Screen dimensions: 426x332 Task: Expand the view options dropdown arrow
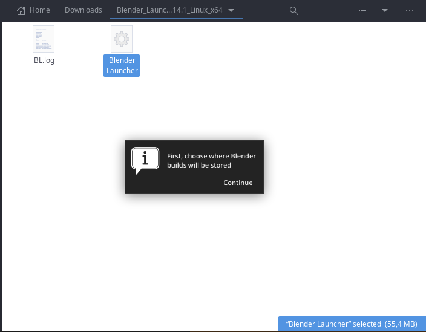tap(385, 11)
